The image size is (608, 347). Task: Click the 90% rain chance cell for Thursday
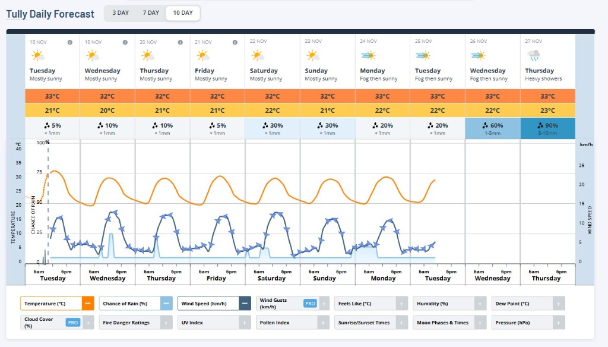pos(547,128)
